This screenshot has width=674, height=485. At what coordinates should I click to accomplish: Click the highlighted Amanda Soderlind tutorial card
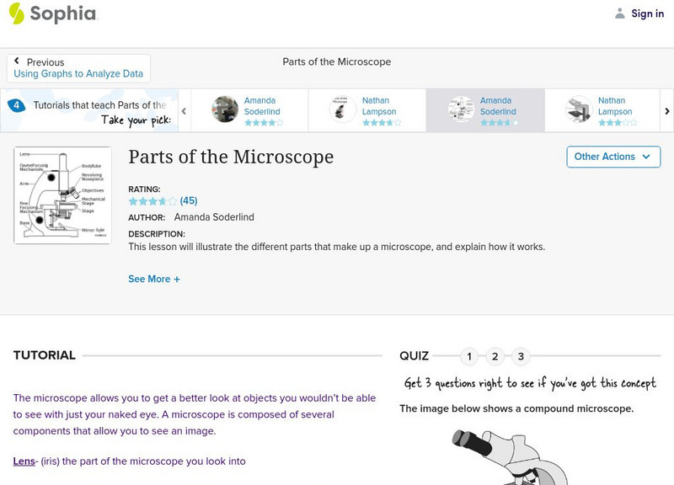point(484,109)
